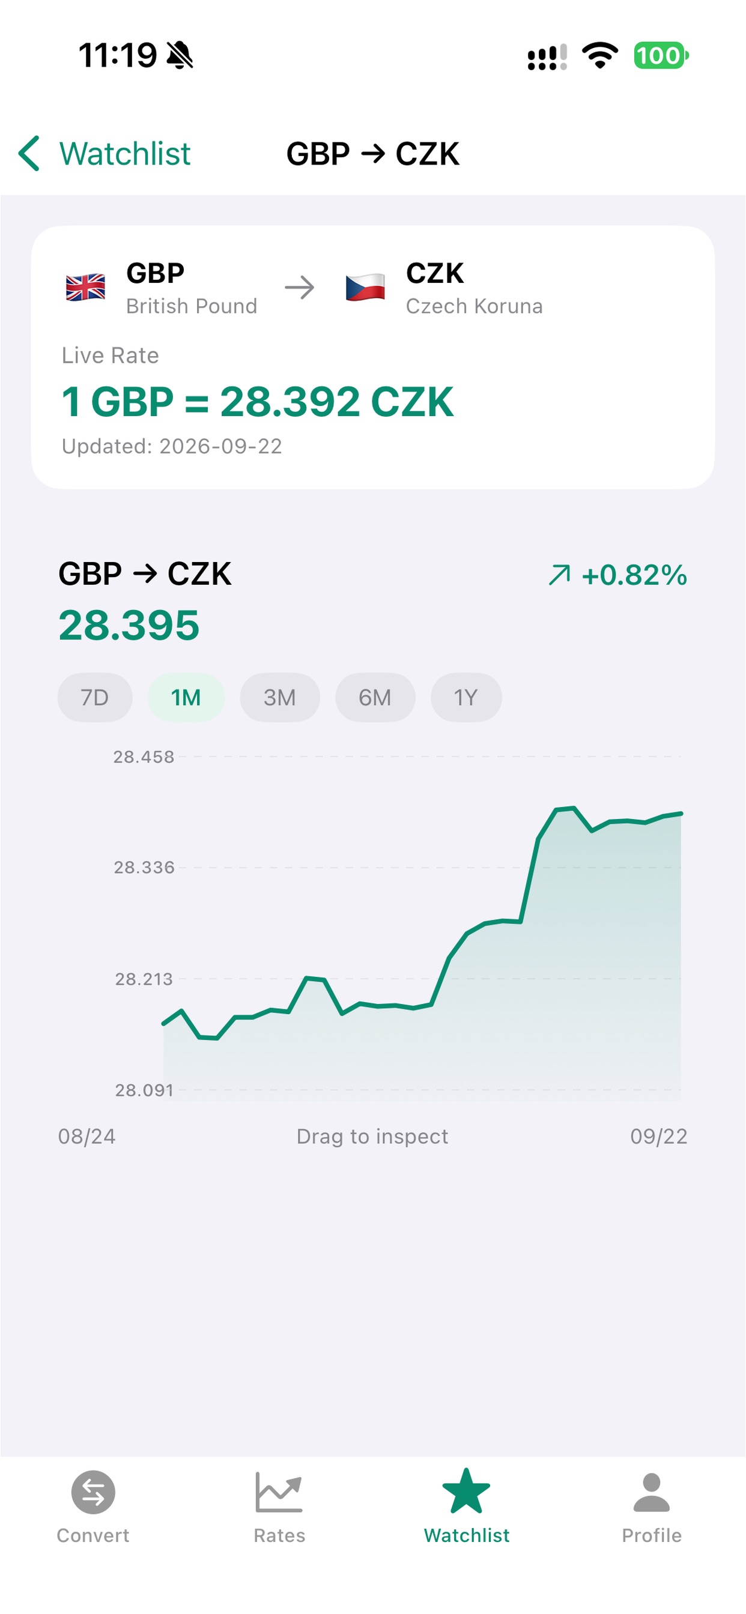Click the chart peak near 28.458
Image resolution: width=746 pixels, height=1614 pixels.
573,808
